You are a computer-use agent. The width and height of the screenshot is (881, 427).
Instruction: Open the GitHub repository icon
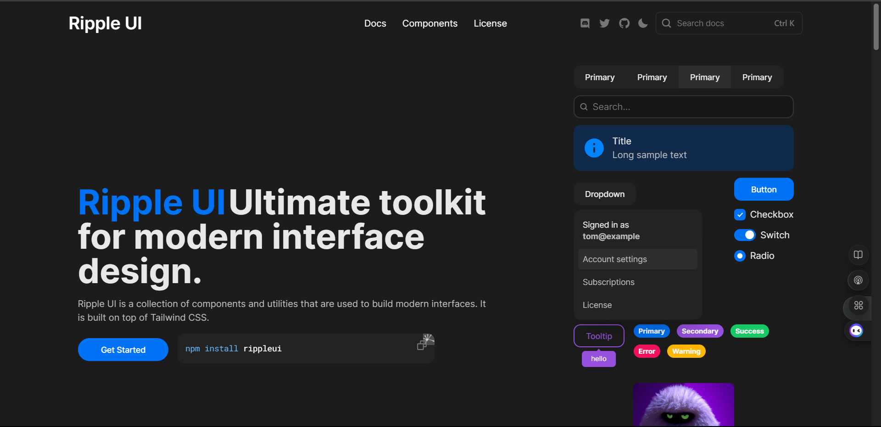[x=624, y=23]
